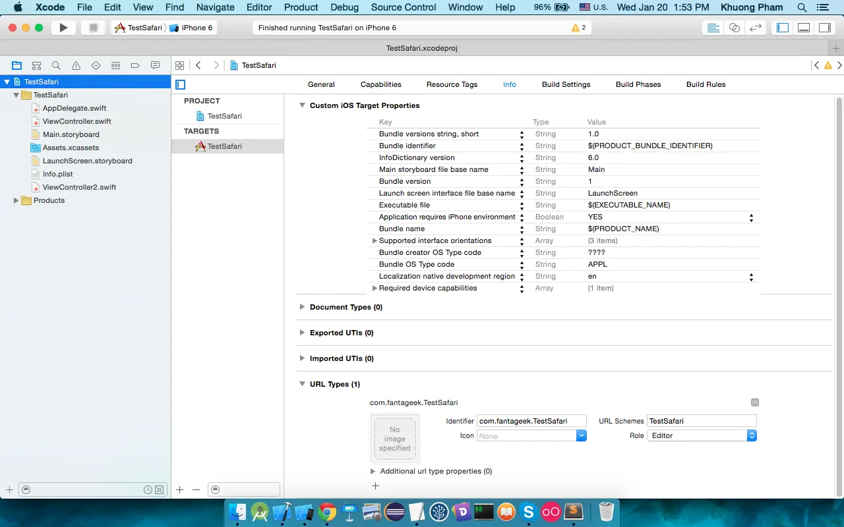The image size is (844, 527).
Task: Switch to the General tab
Action: 321,84
